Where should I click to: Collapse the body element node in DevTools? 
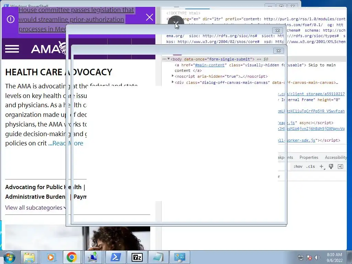[168, 59]
